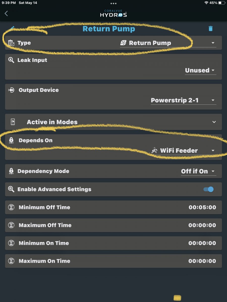Click the Active in Modes icon
Screen dimensions: 227x302
[x=13, y=122]
